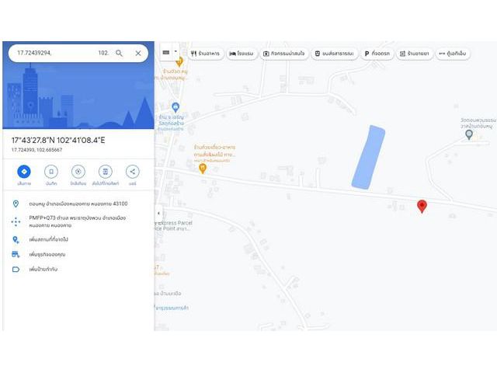Click the search magnifier icon
Image resolution: width=497 pixels, height=373 pixels.
tap(119, 53)
